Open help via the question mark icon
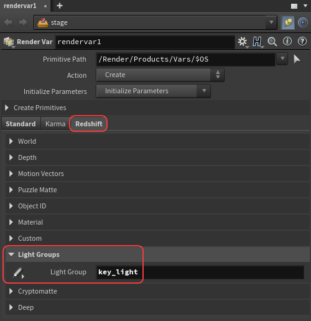311x321 pixels. pos(302,41)
